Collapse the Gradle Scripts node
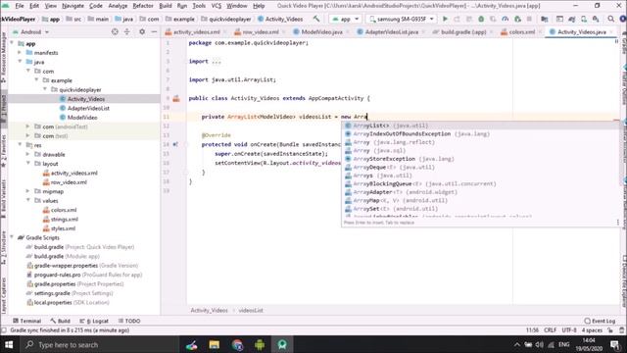The image size is (627, 353). click(12, 237)
